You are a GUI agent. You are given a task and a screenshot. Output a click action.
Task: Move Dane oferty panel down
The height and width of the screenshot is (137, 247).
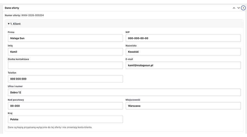pyautogui.click(x=239, y=8)
